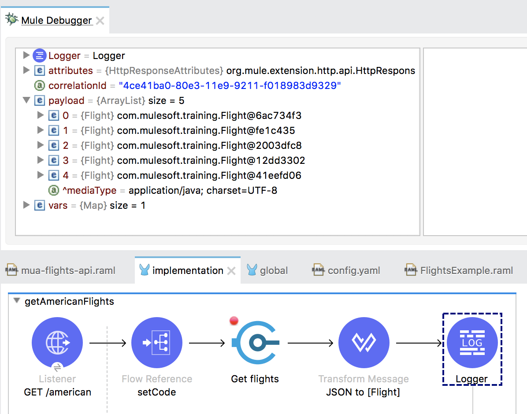Viewport: 527px width, 414px height.
Task: Click the correlationId attribute icon
Action: [40, 86]
